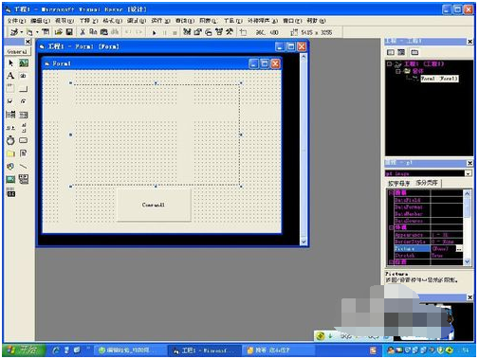
Task: Select the Frame control in the toolbox
Action: click(x=10, y=88)
